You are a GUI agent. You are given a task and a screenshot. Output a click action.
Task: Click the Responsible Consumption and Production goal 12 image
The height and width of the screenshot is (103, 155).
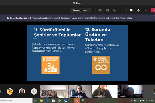[x=101, y=65]
